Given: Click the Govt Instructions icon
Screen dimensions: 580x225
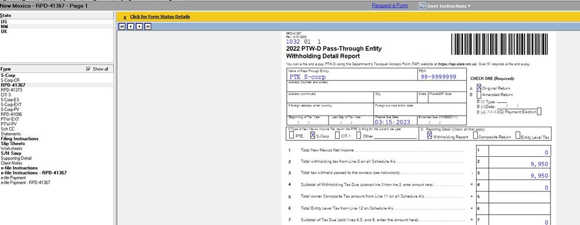Looking at the screenshot, I should tap(422, 6).
